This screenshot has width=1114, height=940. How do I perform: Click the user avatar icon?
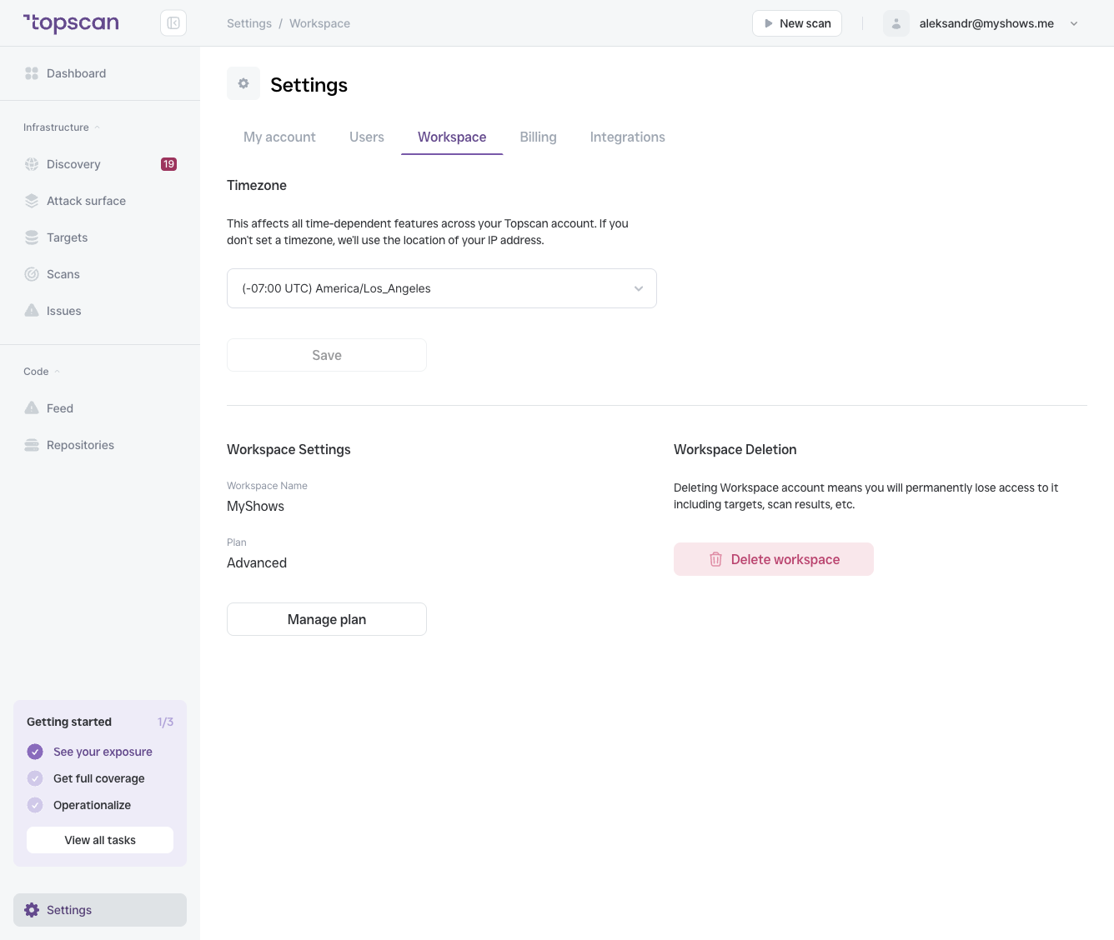(x=896, y=23)
